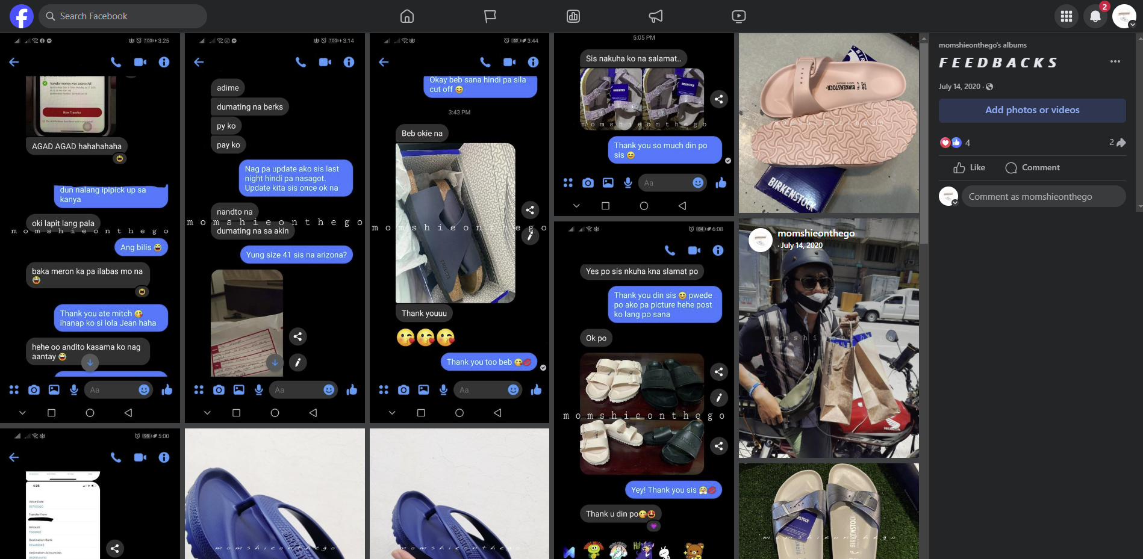
Task: Open the nine-dot menu grid
Action: point(1067,16)
